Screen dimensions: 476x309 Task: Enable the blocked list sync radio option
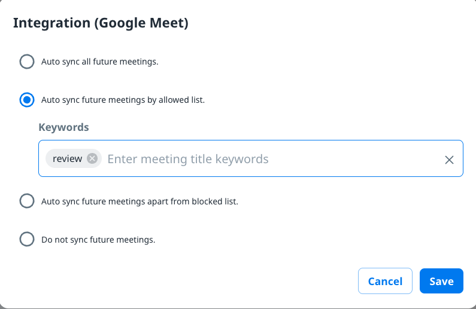click(27, 201)
